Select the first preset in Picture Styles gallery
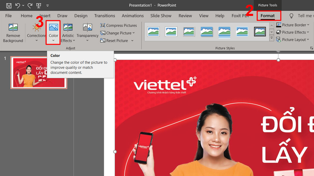The image size is (314, 176). 153,31
